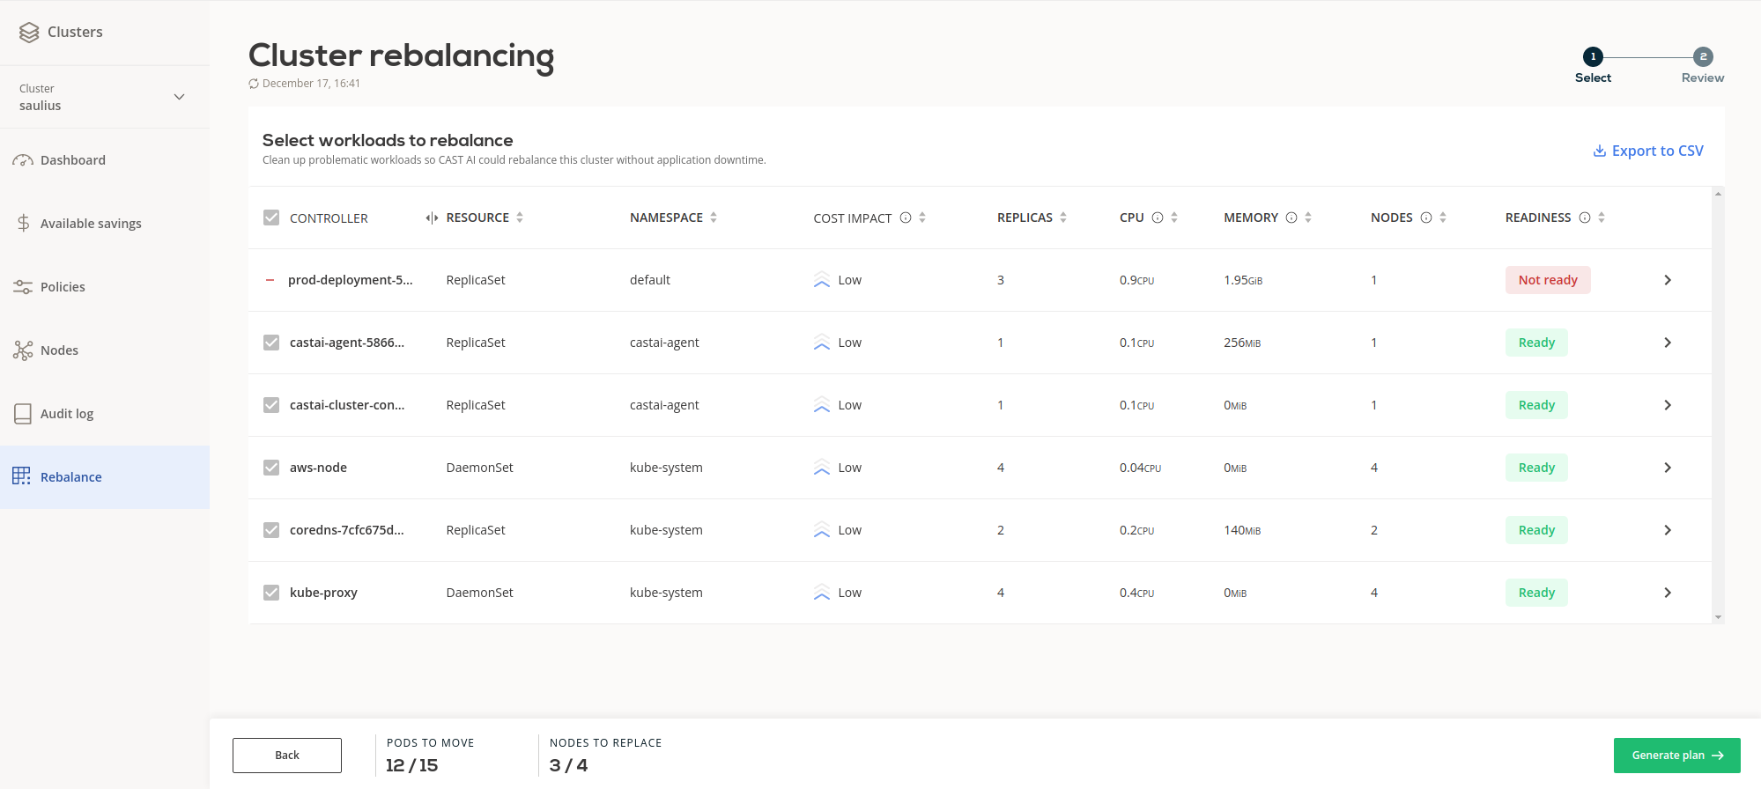This screenshot has width=1761, height=789.
Task: Uncheck the coredns-7cfc675d row checkbox
Action: [x=271, y=530]
